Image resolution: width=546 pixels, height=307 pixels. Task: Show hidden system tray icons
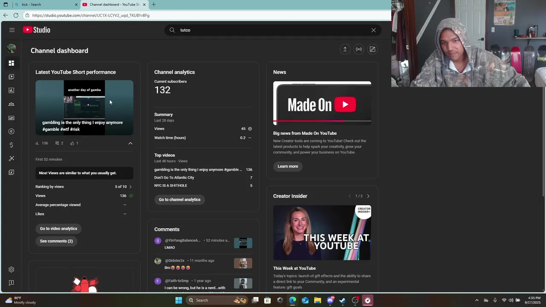[x=477, y=300]
